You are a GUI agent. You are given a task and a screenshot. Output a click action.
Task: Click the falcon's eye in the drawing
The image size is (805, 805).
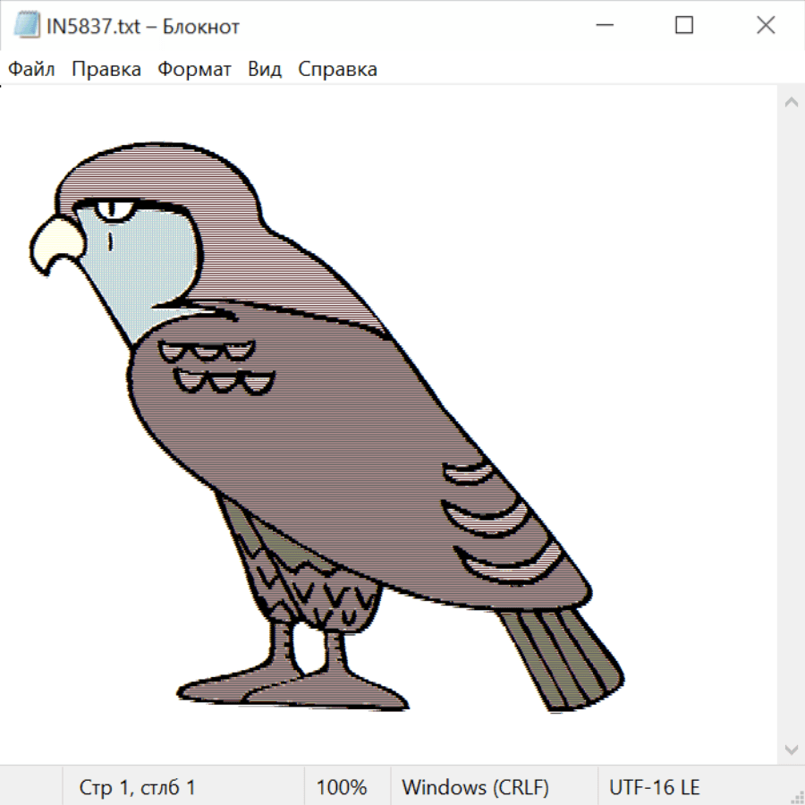pos(114,210)
